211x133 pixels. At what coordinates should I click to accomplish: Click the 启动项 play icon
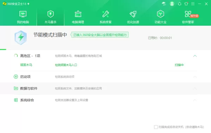[16, 77]
